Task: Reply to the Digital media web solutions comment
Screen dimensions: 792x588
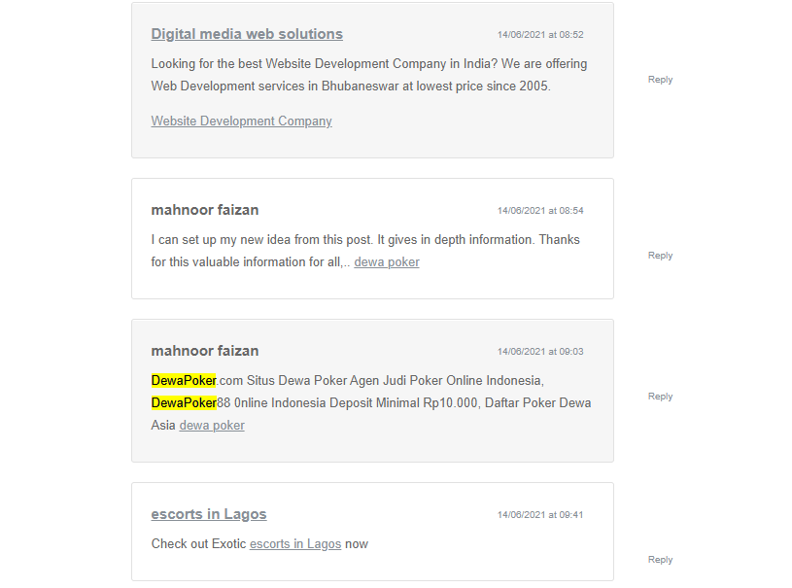Action: [x=660, y=80]
